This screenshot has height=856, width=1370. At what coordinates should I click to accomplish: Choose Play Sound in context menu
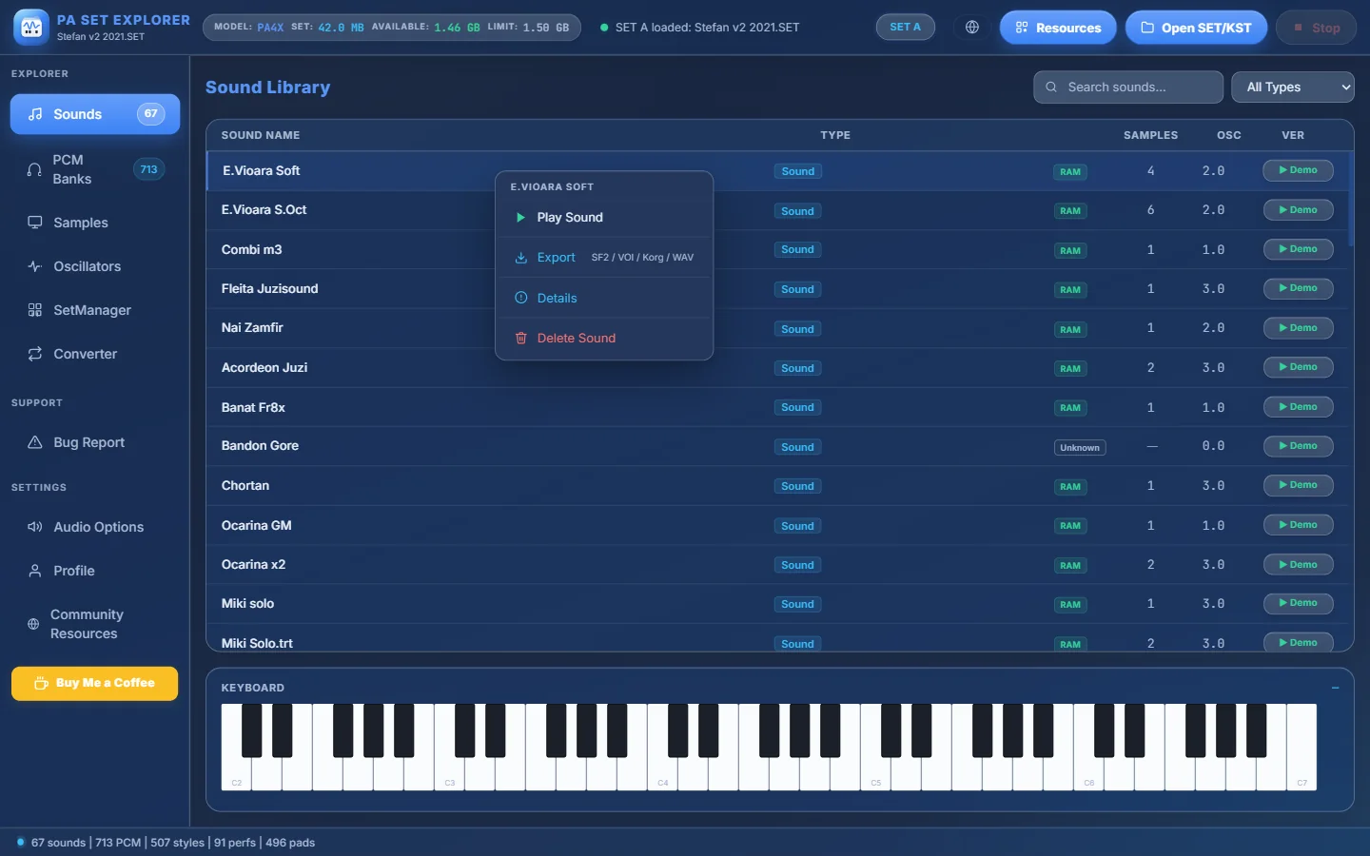coord(604,218)
